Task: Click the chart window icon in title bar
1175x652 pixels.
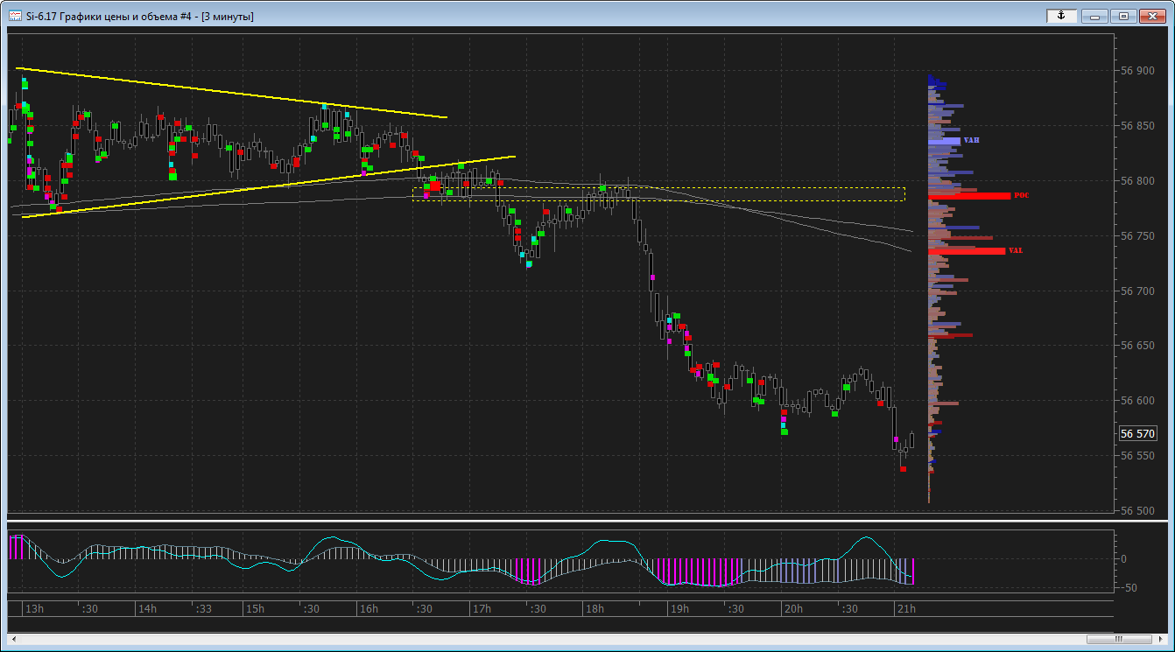Action: [x=15, y=16]
